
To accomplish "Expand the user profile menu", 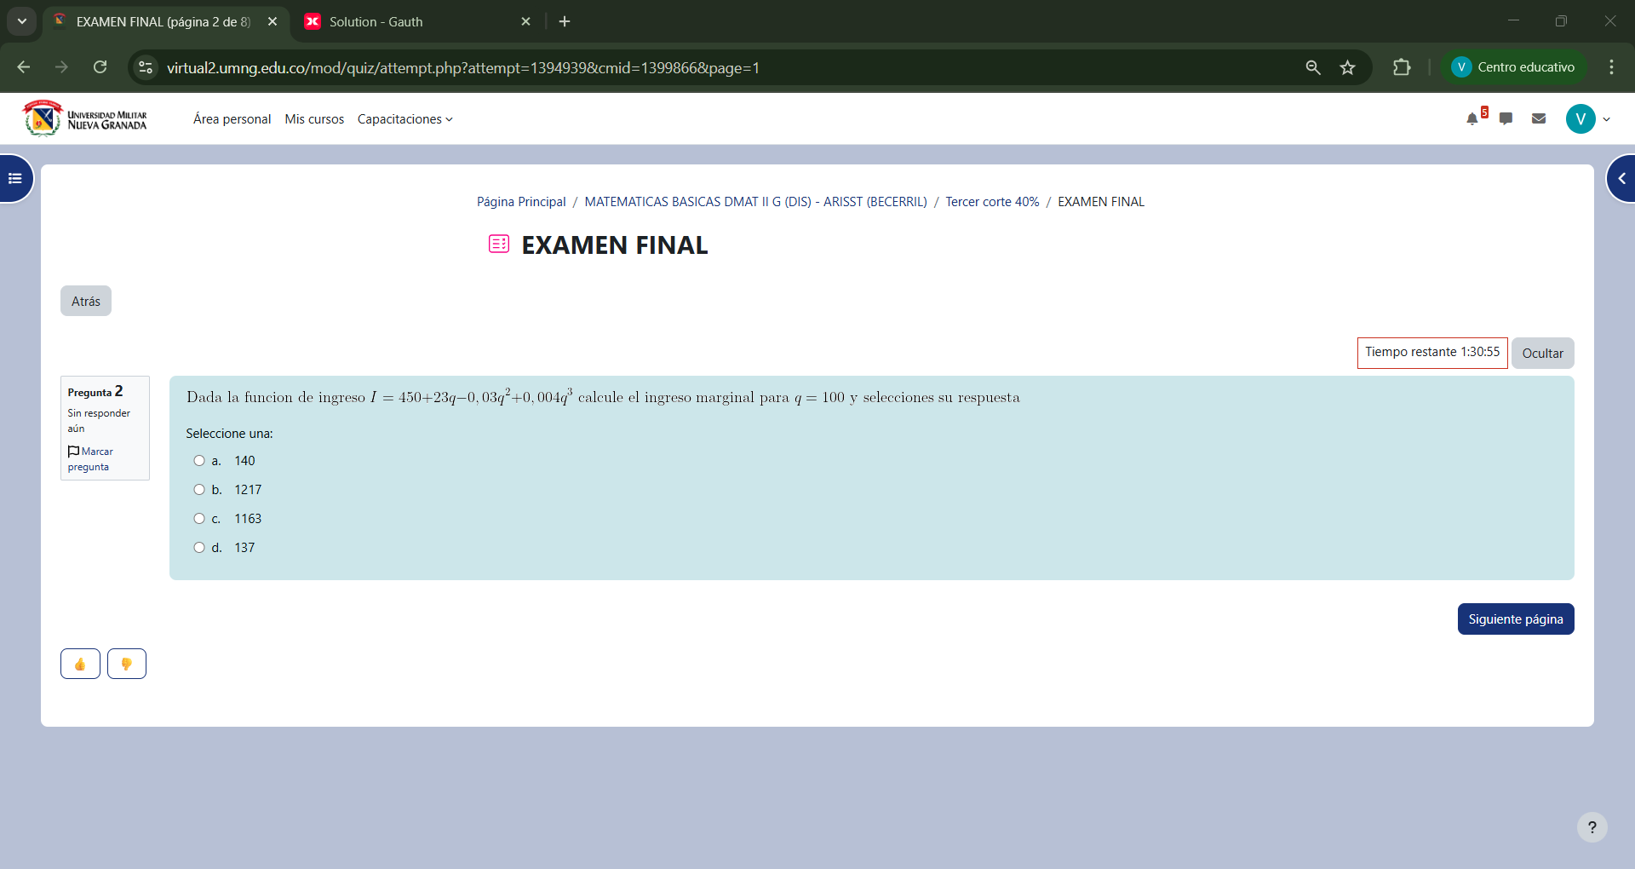I will pyautogui.click(x=1589, y=119).
